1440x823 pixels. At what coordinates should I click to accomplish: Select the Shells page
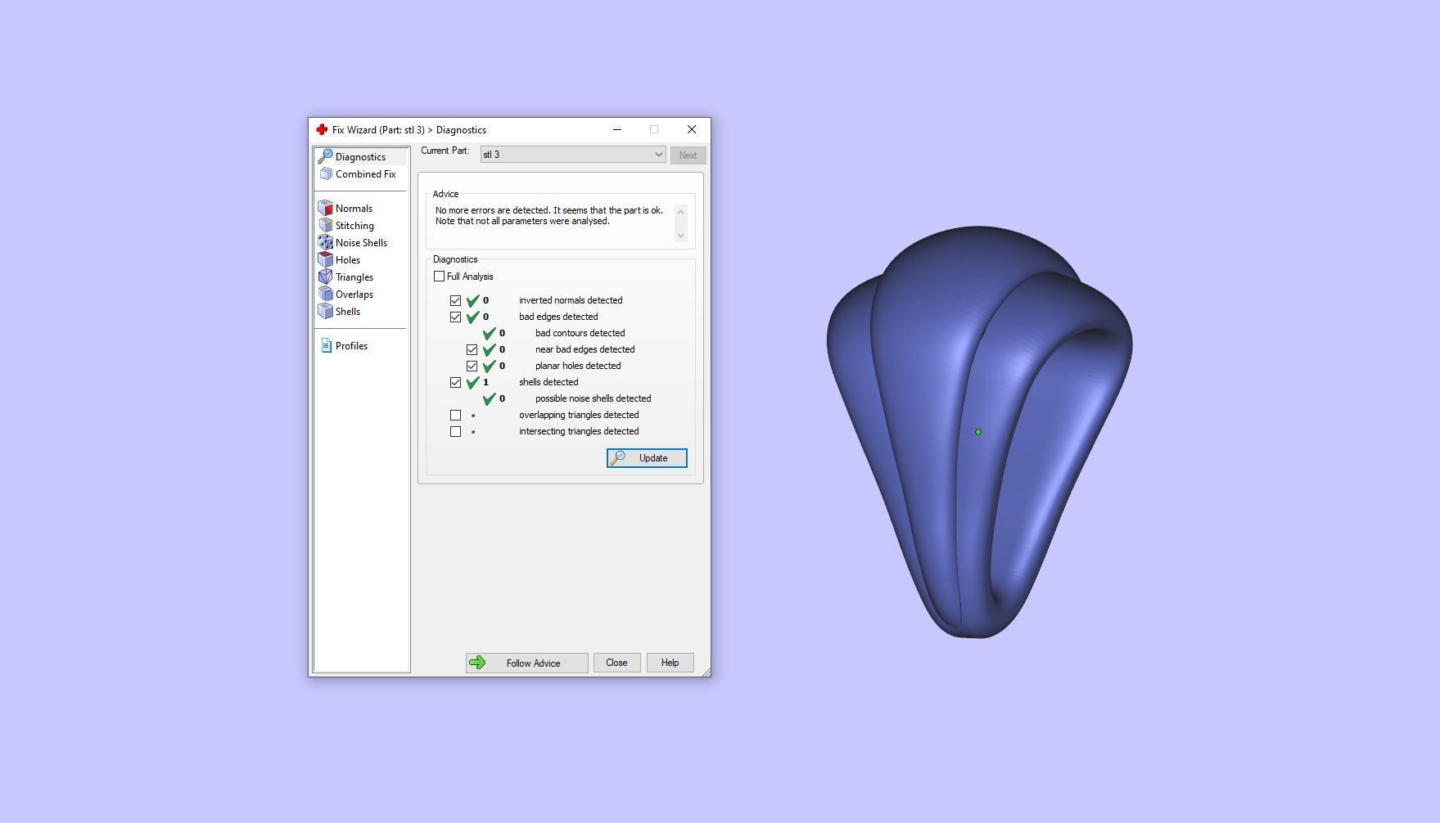coord(347,311)
